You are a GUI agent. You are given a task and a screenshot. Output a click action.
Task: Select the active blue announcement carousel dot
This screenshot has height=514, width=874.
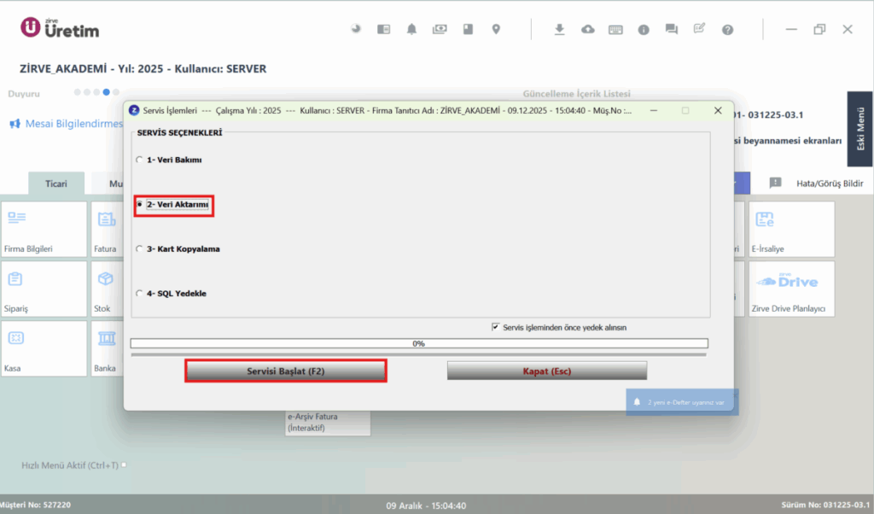pyautogui.click(x=106, y=92)
